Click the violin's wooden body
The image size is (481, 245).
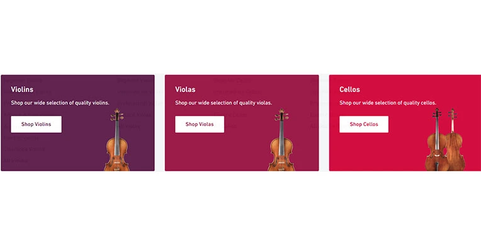(116, 154)
